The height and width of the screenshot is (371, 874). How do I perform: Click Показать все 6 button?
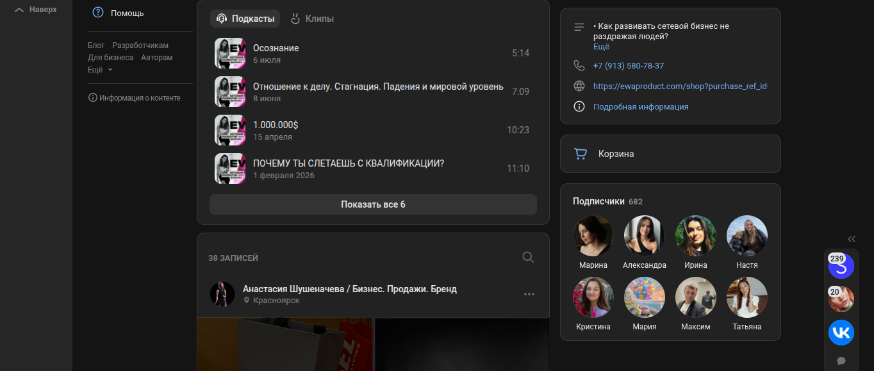[373, 204]
